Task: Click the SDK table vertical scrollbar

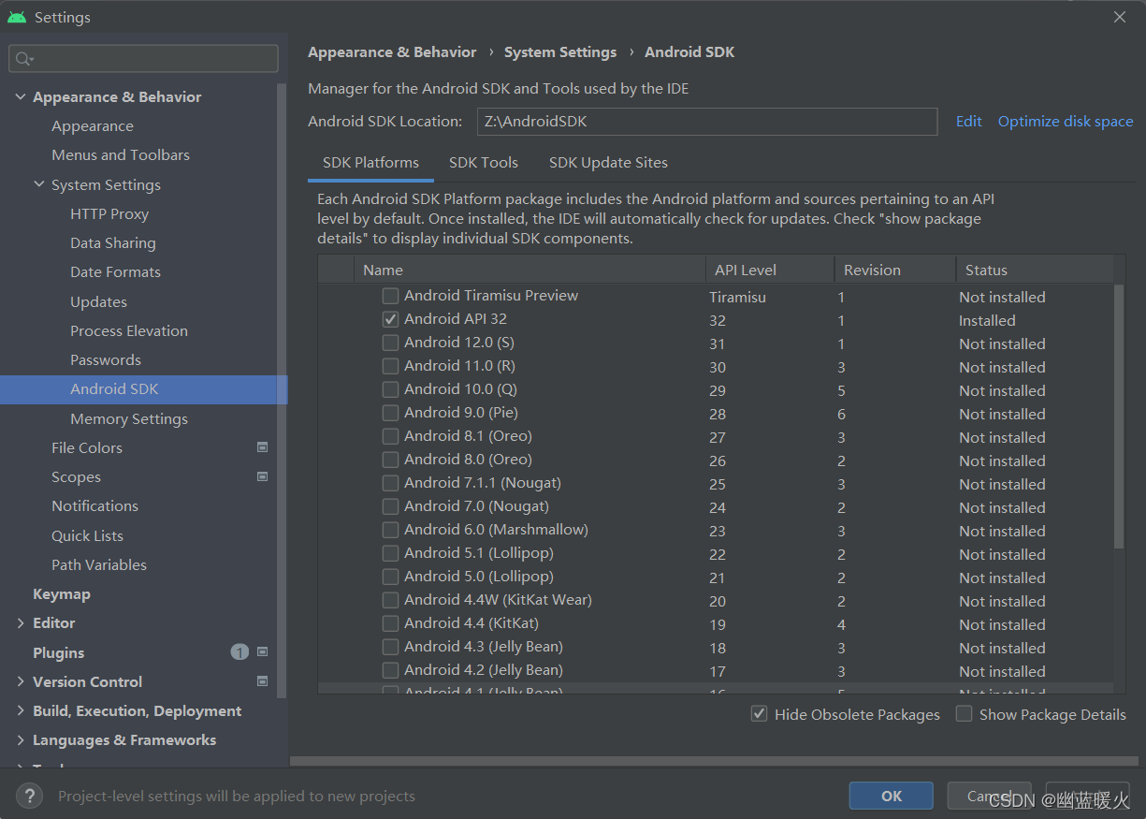Action: point(1119,417)
